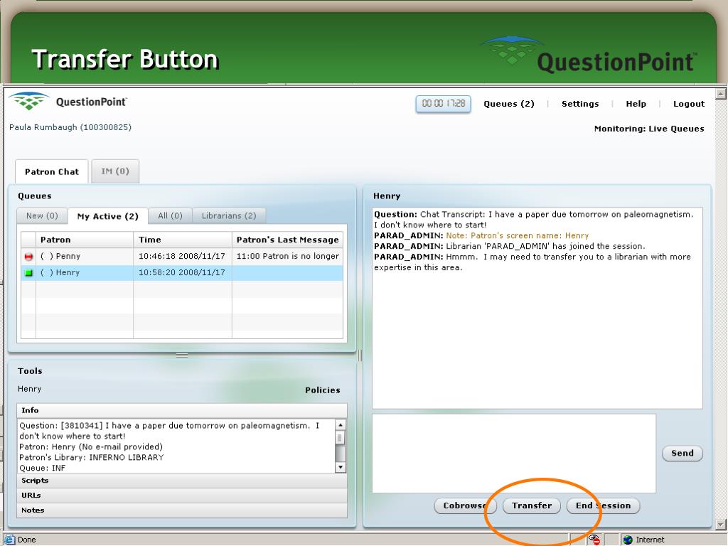This screenshot has height=546, width=728.
Task: Select Penny row in queue list
Action: (182, 256)
